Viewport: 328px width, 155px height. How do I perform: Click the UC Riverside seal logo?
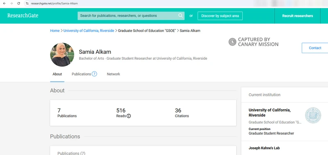pyautogui.click(x=313, y=115)
